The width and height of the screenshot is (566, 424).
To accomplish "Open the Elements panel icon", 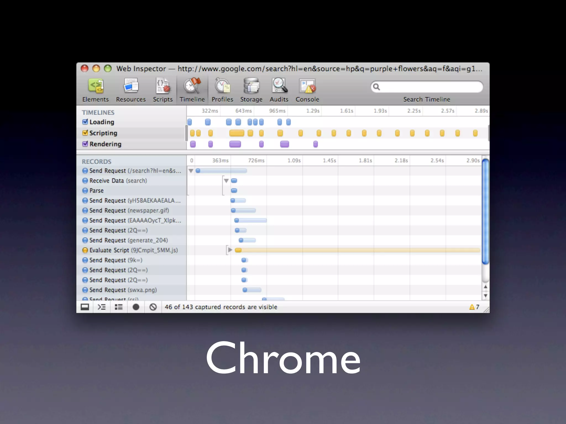I will (96, 86).
